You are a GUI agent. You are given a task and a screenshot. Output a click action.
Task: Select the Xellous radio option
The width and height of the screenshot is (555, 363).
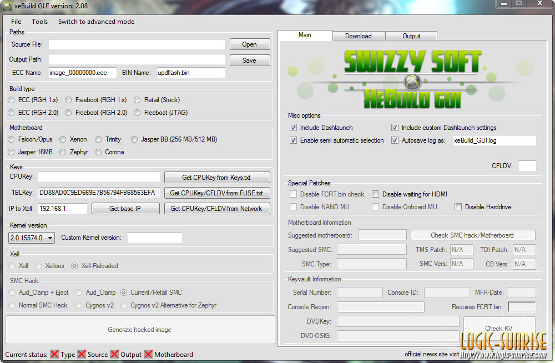pyautogui.click(x=50, y=266)
